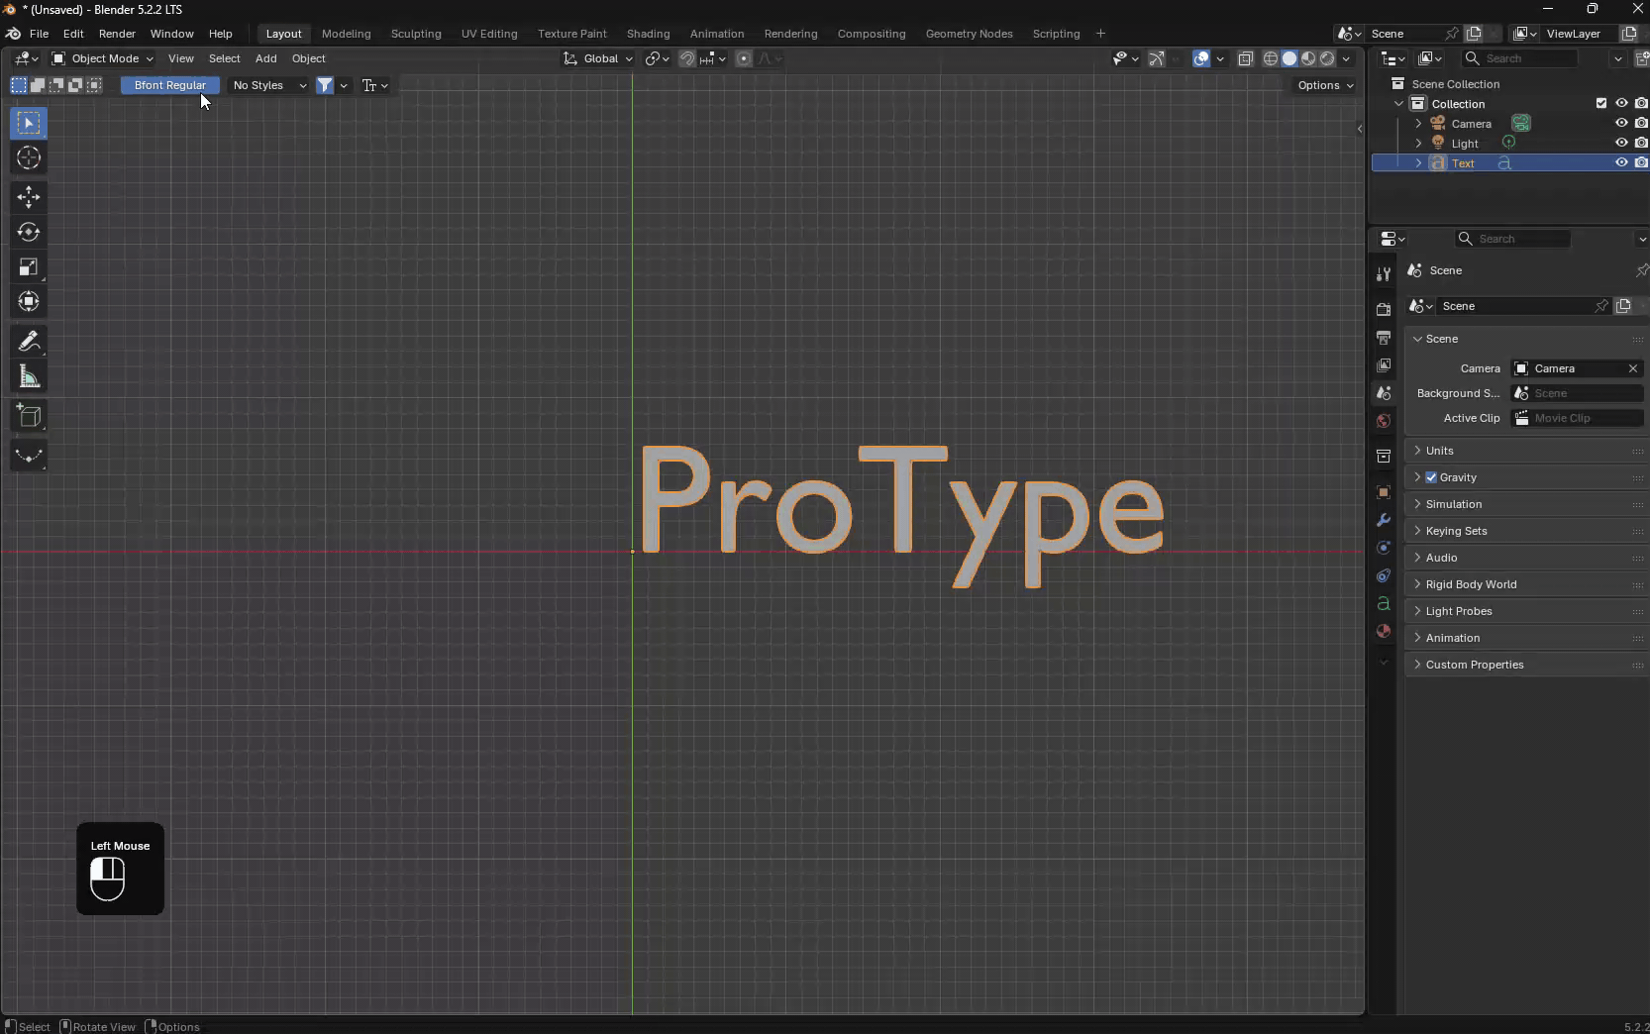Open the No Styles dropdown

[268, 85]
